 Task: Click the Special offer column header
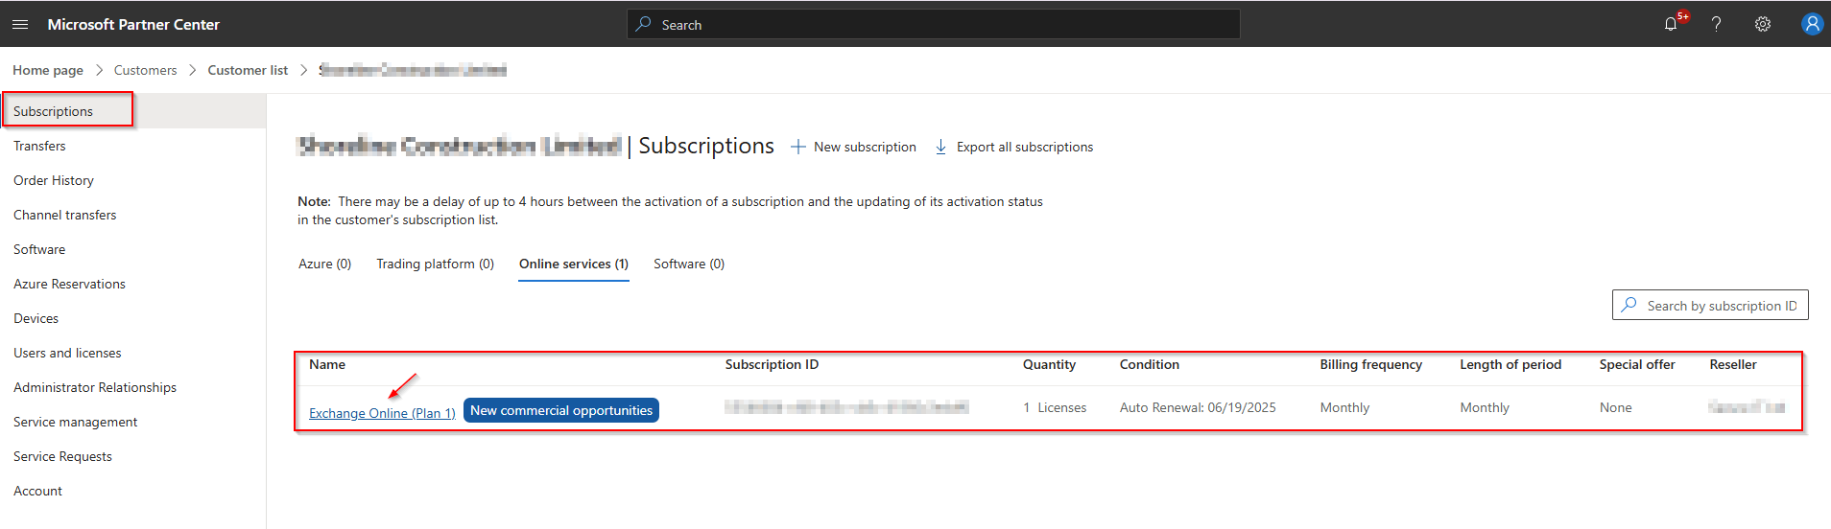click(x=1637, y=364)
